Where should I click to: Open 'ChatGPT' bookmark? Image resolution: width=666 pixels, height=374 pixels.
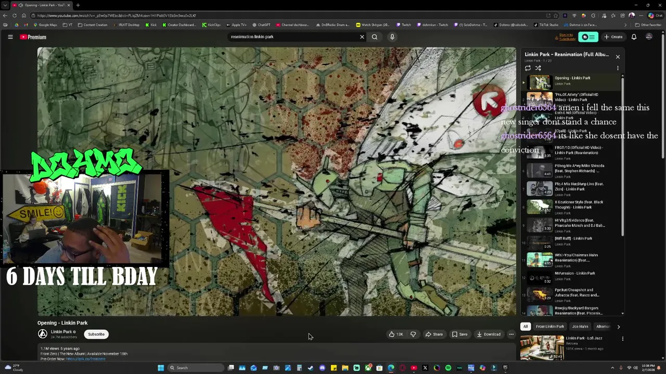point(261,25)
